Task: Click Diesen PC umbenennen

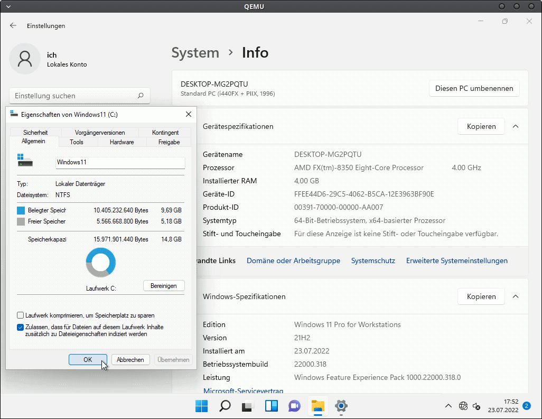Action: point(474,88)
